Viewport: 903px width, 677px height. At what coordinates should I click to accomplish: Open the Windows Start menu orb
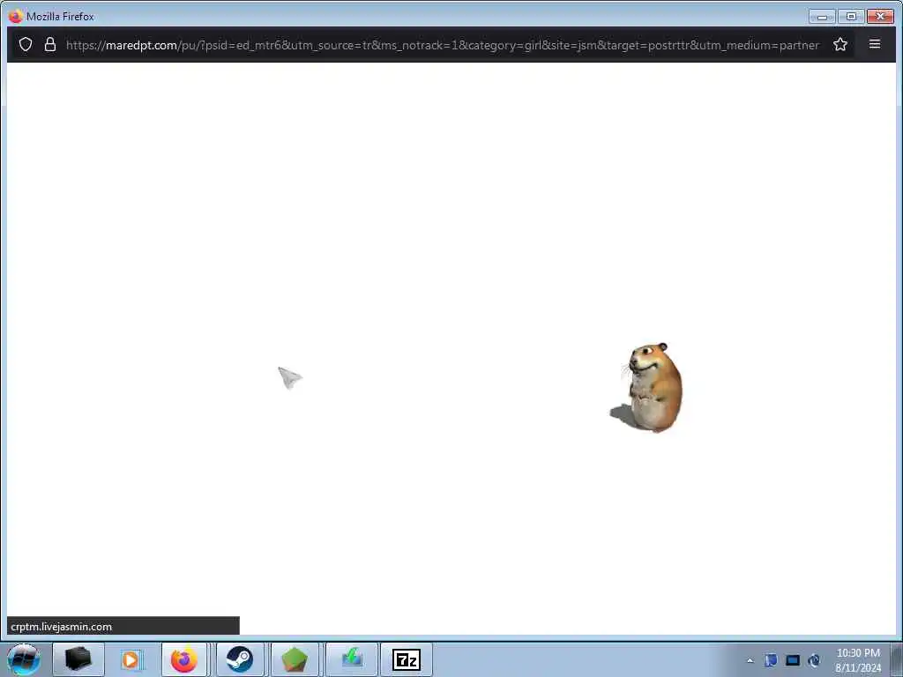point(24,659)
